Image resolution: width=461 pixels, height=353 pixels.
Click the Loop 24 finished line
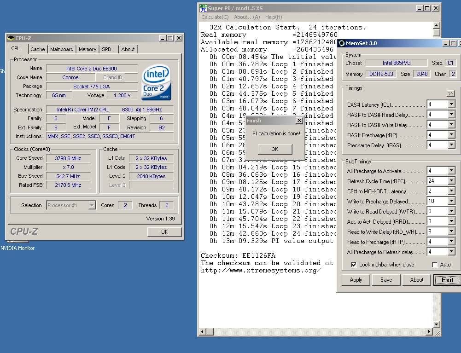point(273,234)
